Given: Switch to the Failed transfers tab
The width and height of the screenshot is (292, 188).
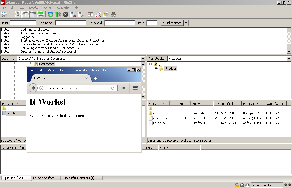Looking at the screenshot, I should [43, 178].
